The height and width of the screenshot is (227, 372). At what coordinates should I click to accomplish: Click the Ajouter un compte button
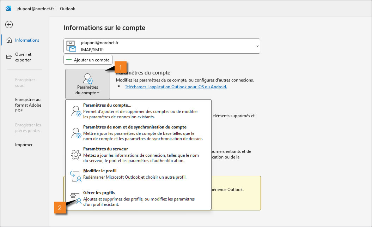point(88,60)
